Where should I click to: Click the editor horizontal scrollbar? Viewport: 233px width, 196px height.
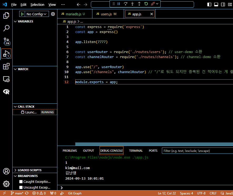pyautogui.click(x=154, y=144)
